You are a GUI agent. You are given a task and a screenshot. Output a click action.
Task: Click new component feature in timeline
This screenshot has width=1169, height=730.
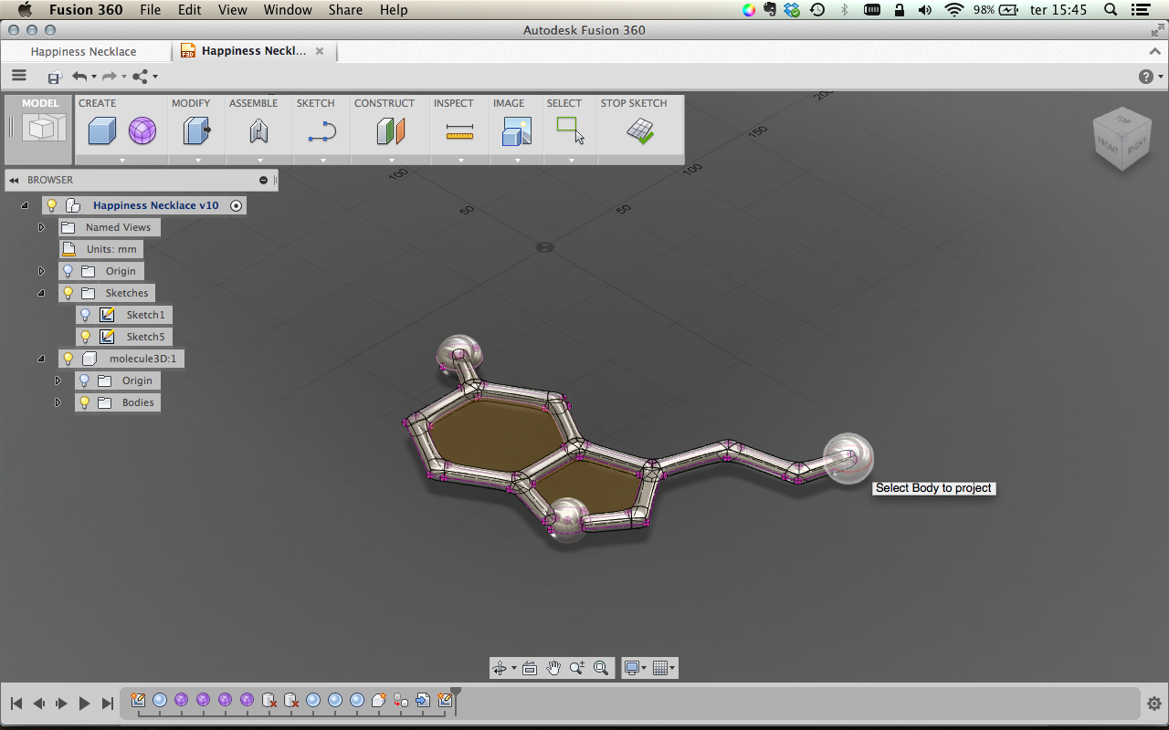378,700
